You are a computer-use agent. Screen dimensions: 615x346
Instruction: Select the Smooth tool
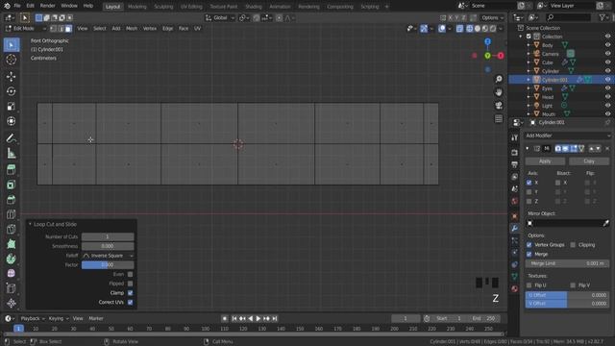(x=12, y=273)
